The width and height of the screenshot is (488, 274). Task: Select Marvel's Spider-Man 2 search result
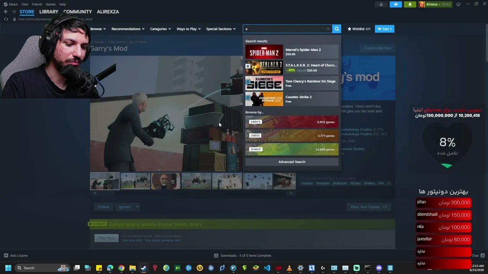point(292,52)
